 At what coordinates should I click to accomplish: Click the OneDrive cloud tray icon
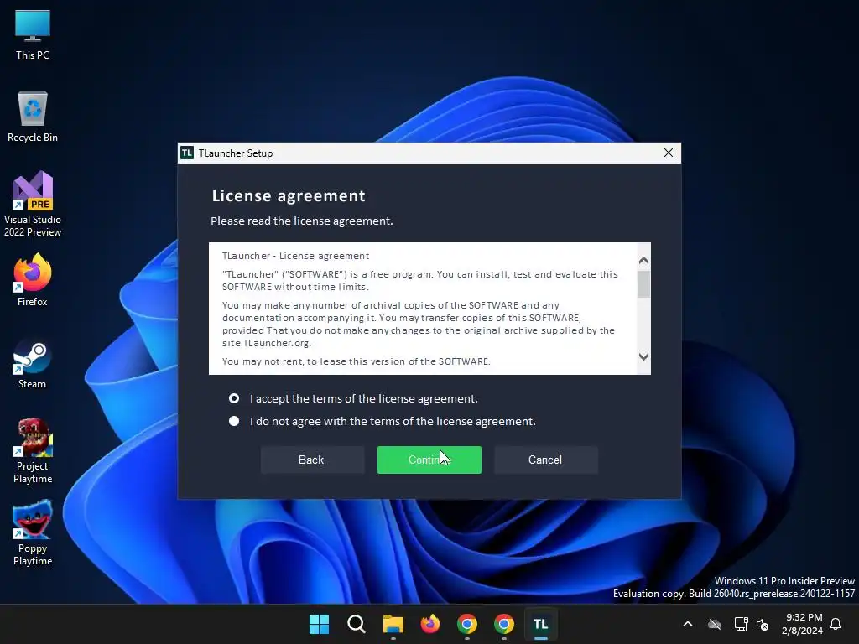715,624
